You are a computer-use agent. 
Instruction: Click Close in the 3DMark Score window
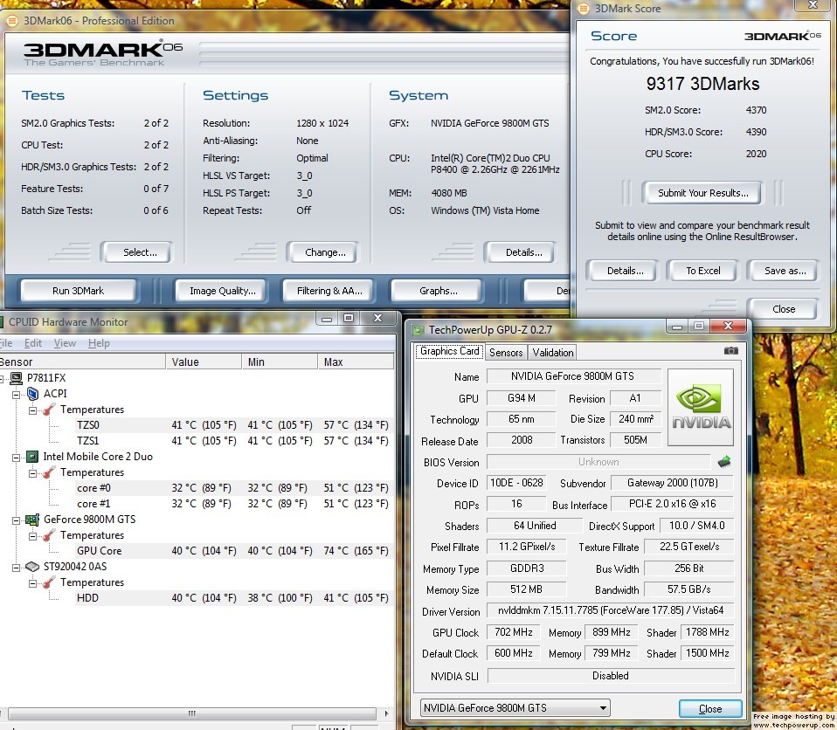[784, 309]
